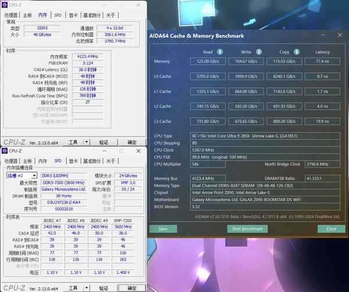Click 验证 button in upper CPU-Z
The image size is (349, 292).
pyautogui.click(x=104, y=142)
